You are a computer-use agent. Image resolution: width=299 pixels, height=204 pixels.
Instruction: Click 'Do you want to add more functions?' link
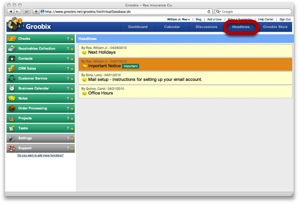pos(41,156)
